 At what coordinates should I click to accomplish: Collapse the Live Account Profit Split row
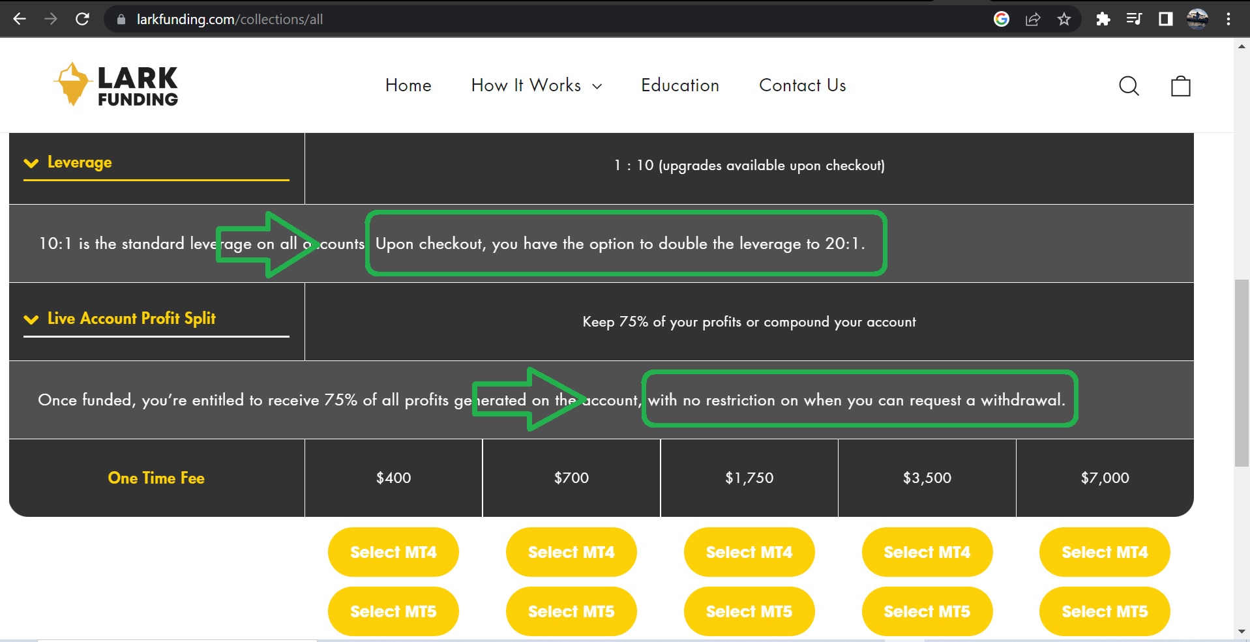click(x=120, y=319)
